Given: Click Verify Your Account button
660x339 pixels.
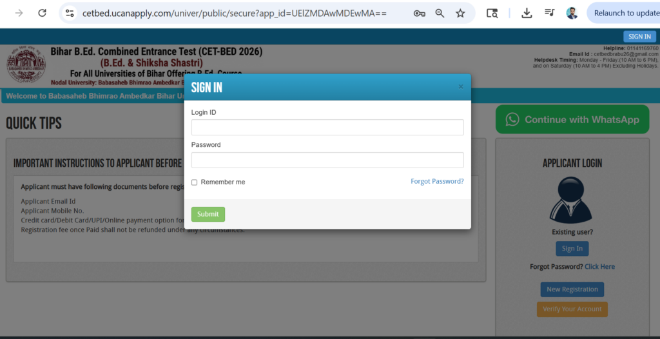Looking at the screenshot, I should tap(572, 309).
